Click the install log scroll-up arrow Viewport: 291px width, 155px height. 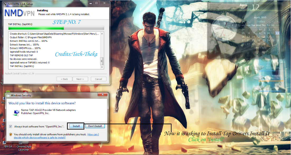click(x=102, y=34)
